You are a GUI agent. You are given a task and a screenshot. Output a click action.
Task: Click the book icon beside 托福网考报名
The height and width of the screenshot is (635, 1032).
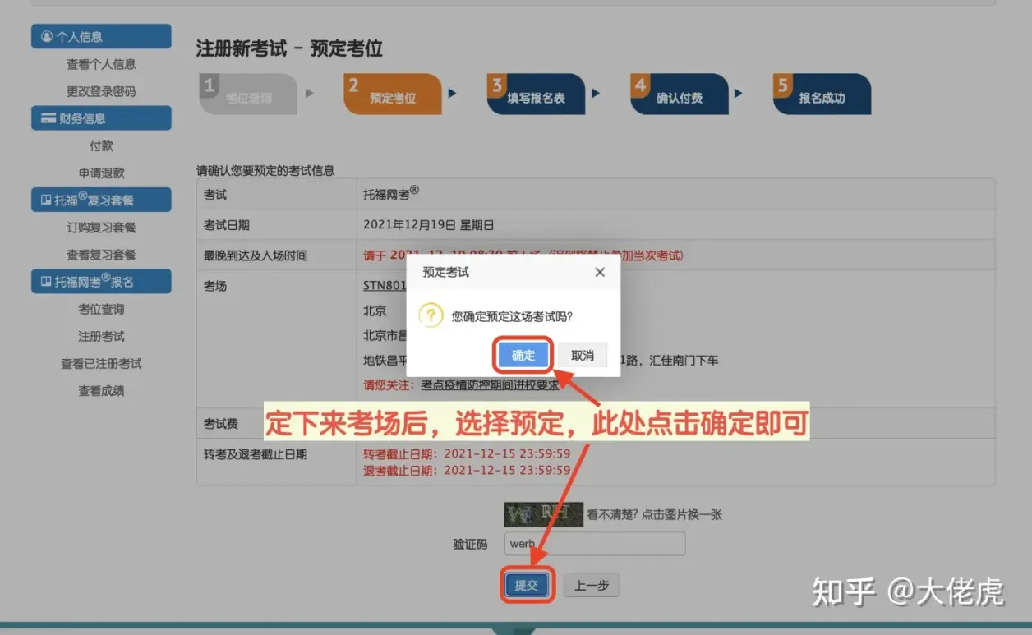pyautogui.click(x=46, y=282)
